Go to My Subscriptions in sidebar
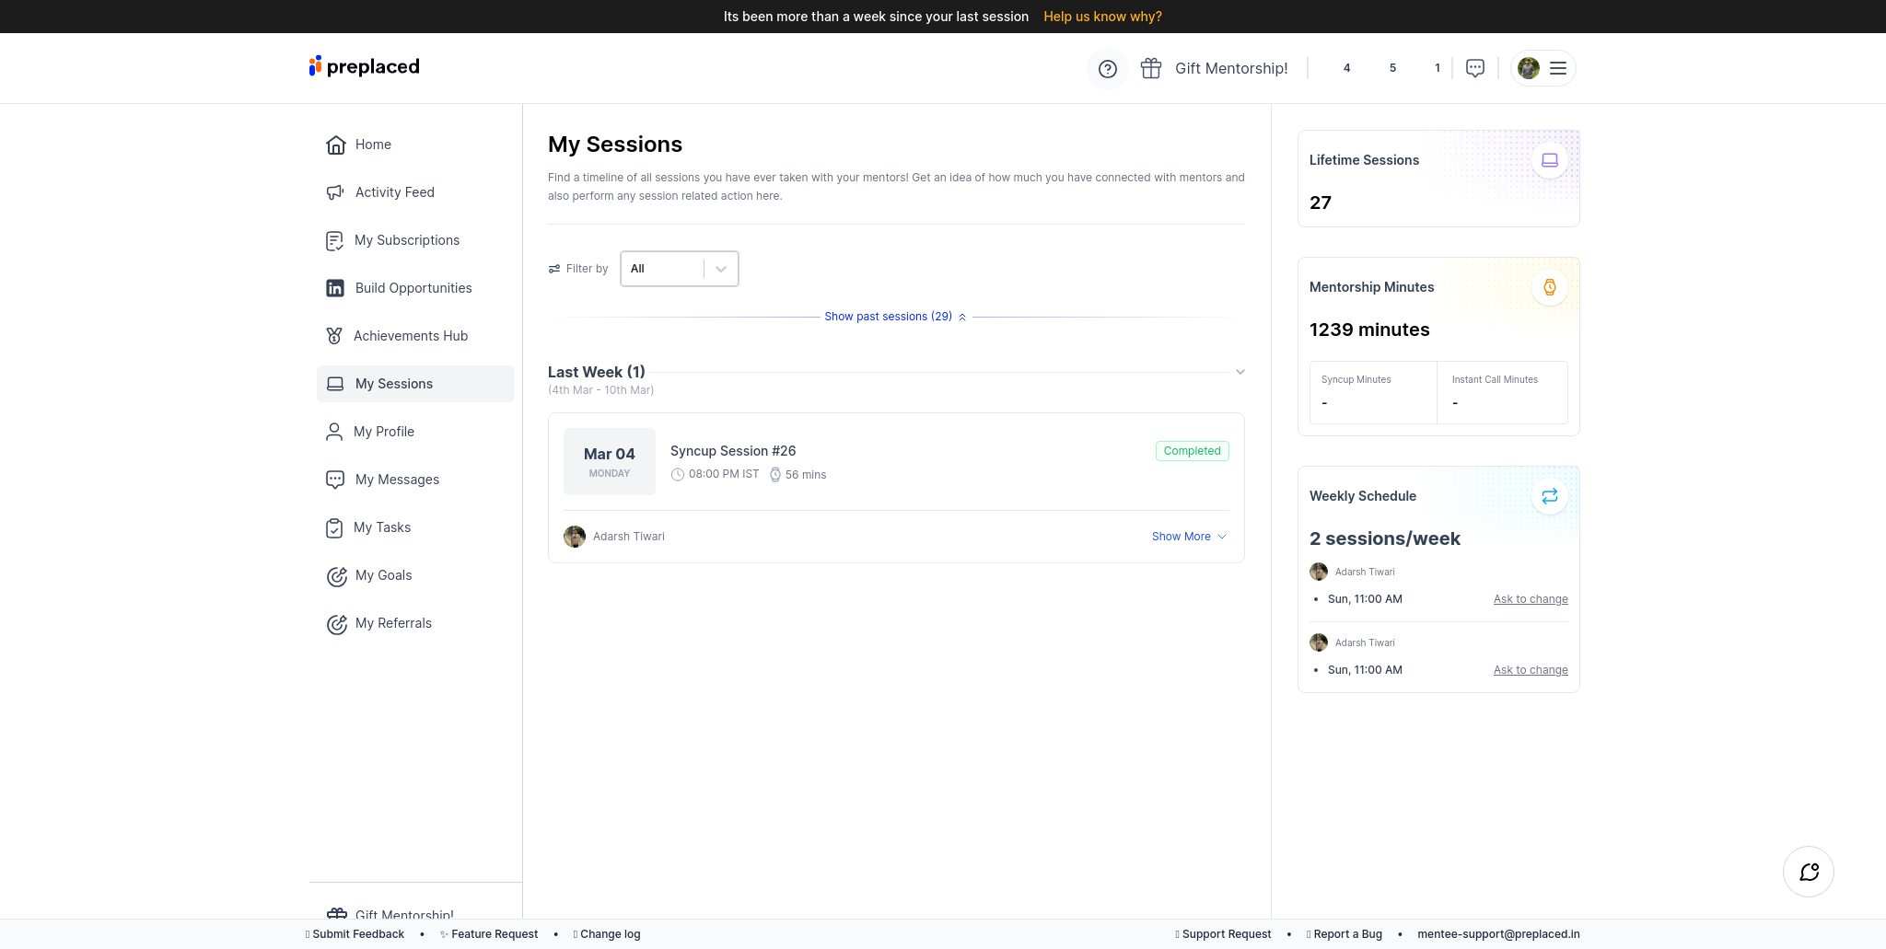Image resolution: width=1886 pixels, height=949 pixels. point(406,240)
